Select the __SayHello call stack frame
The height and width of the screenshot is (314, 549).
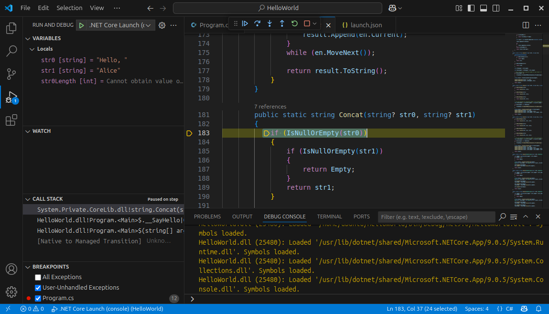coord(104,220)
